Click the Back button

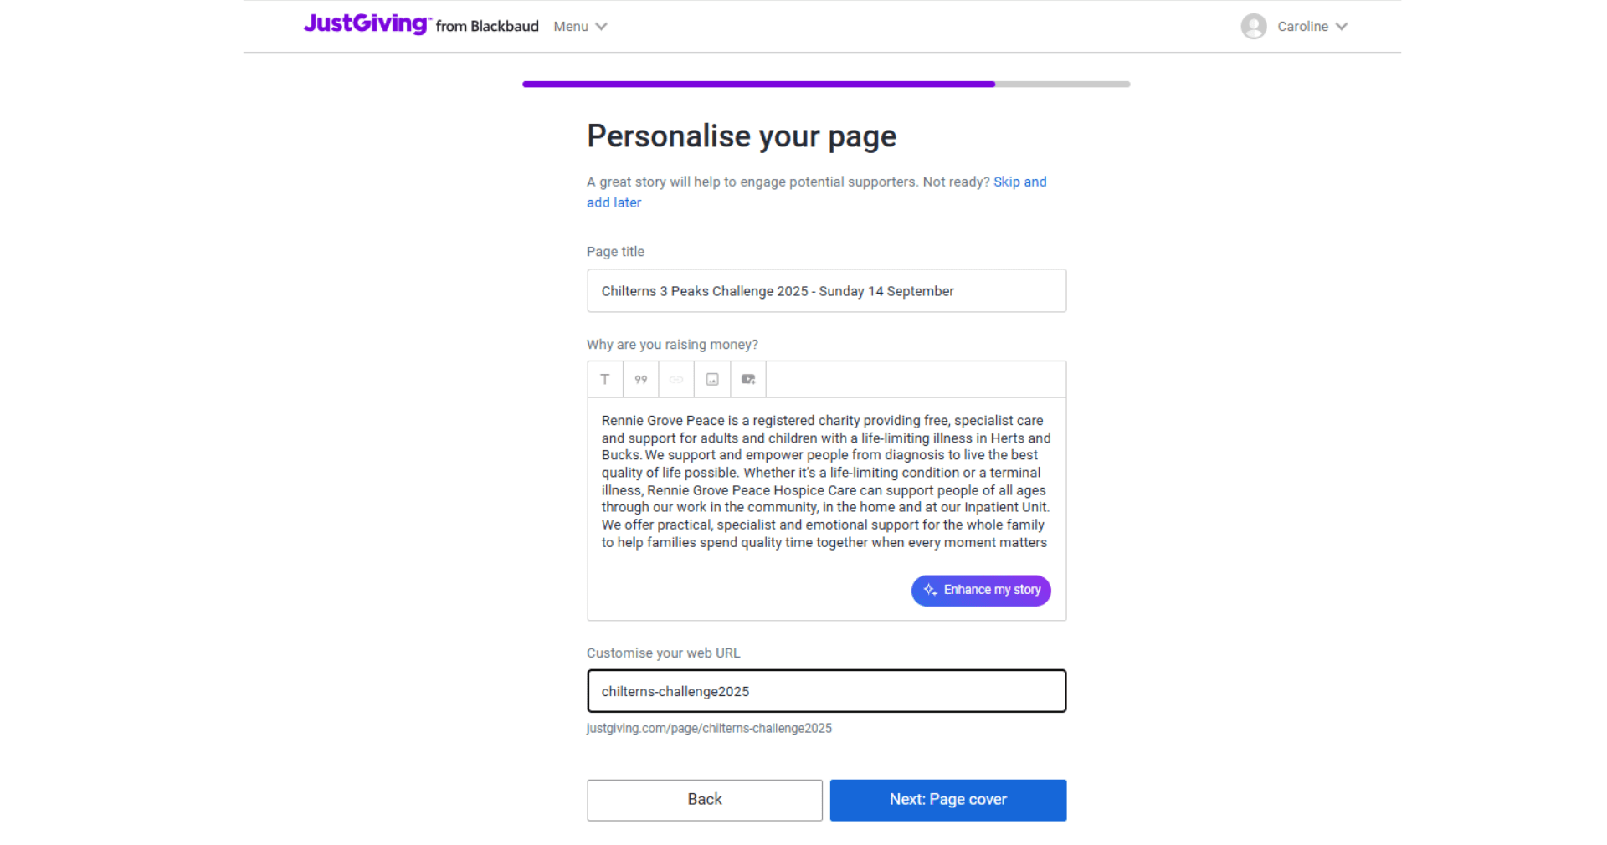705,800
